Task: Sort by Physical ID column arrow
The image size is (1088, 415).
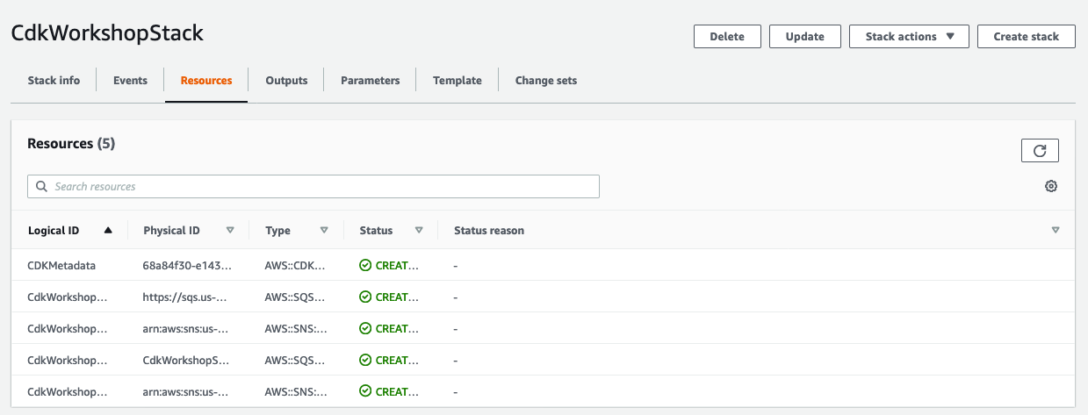Action: [x=230, y=231]
